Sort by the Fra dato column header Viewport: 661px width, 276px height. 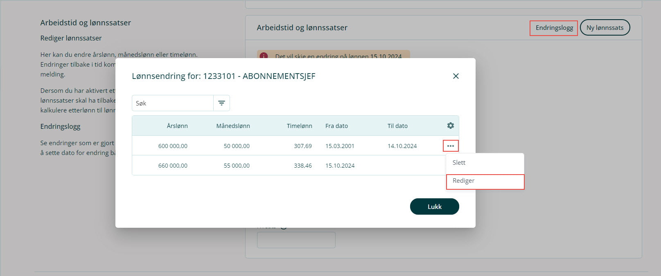pyautogui.click(x=336, y=126)
